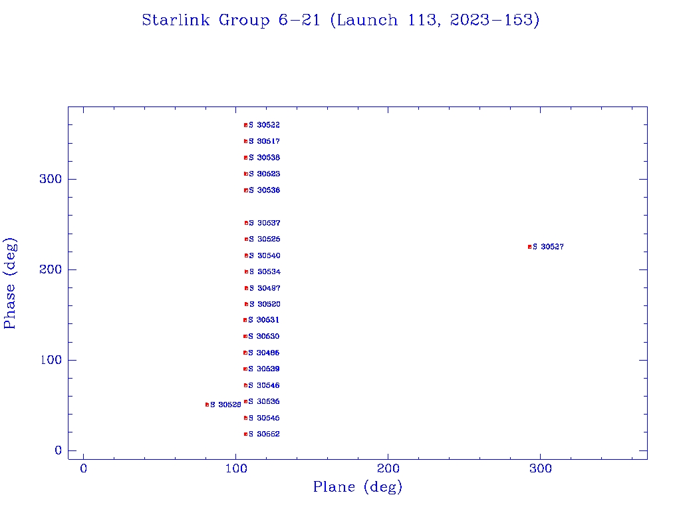
Task: Click the x-axis tick label '300'
Action: (x=541, y=468)
